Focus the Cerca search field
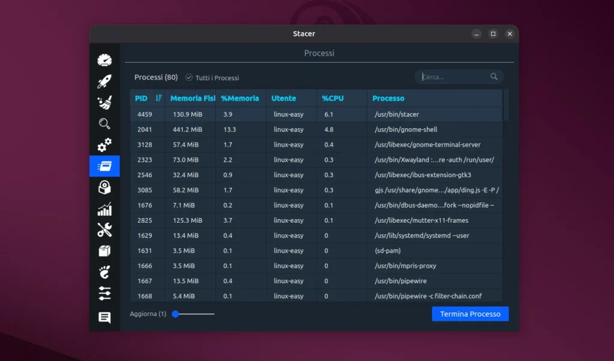The height and width of the screenshot is (361, 614). 454,77
